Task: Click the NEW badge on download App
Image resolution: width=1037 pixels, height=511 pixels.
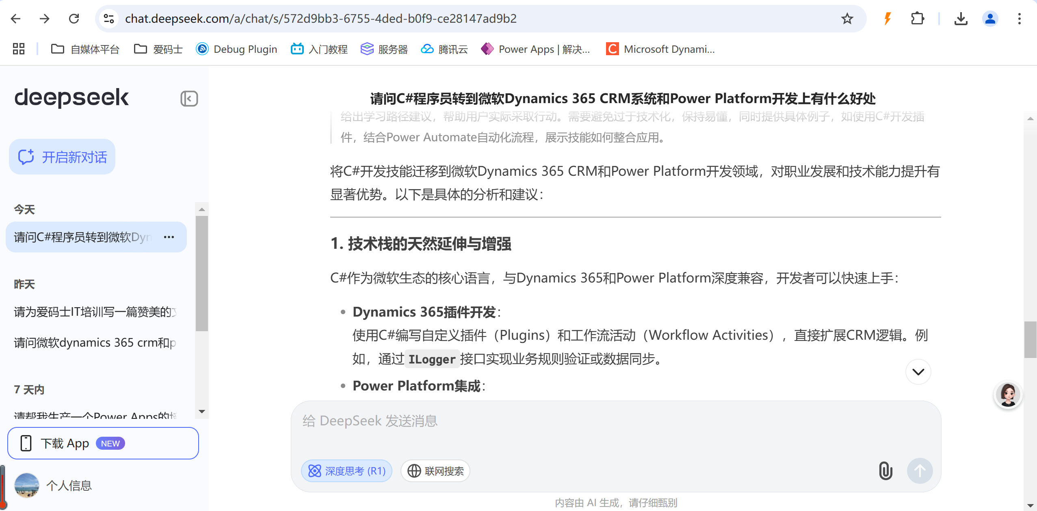Action: (110, 443)
